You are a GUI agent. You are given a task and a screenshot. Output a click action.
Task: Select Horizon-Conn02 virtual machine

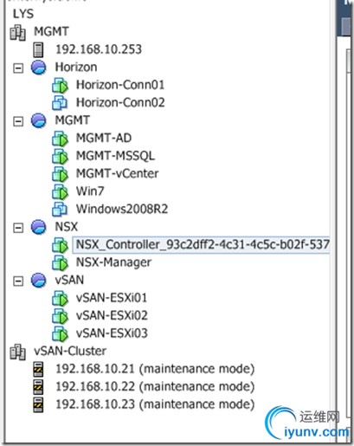120,102
